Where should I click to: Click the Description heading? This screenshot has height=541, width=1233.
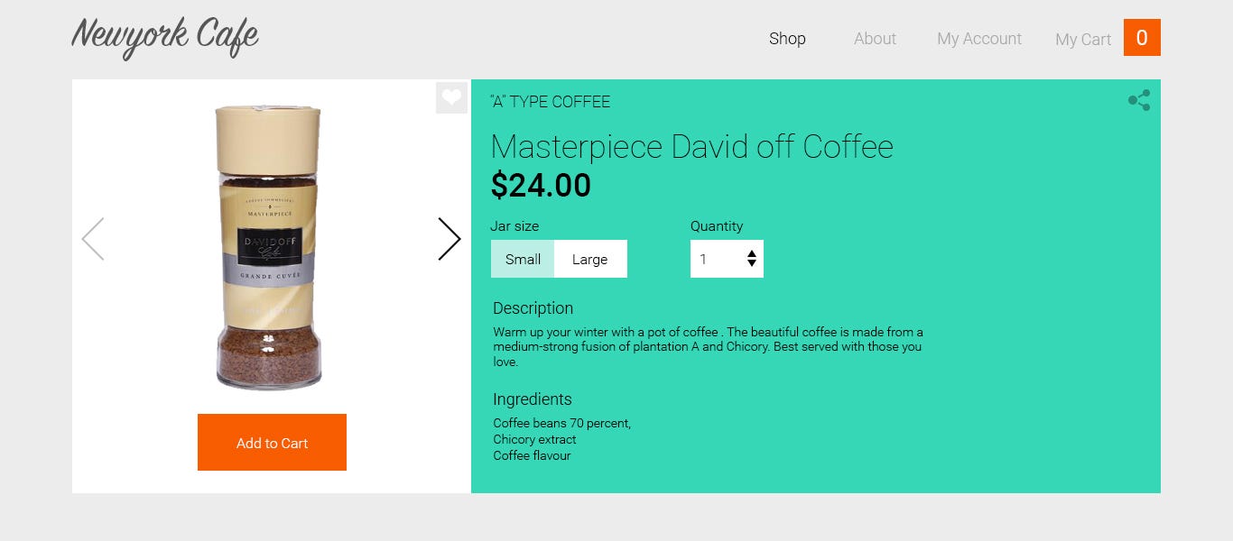tap(533, 308)
